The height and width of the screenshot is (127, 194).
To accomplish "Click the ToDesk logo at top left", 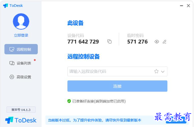I will 13,6.
